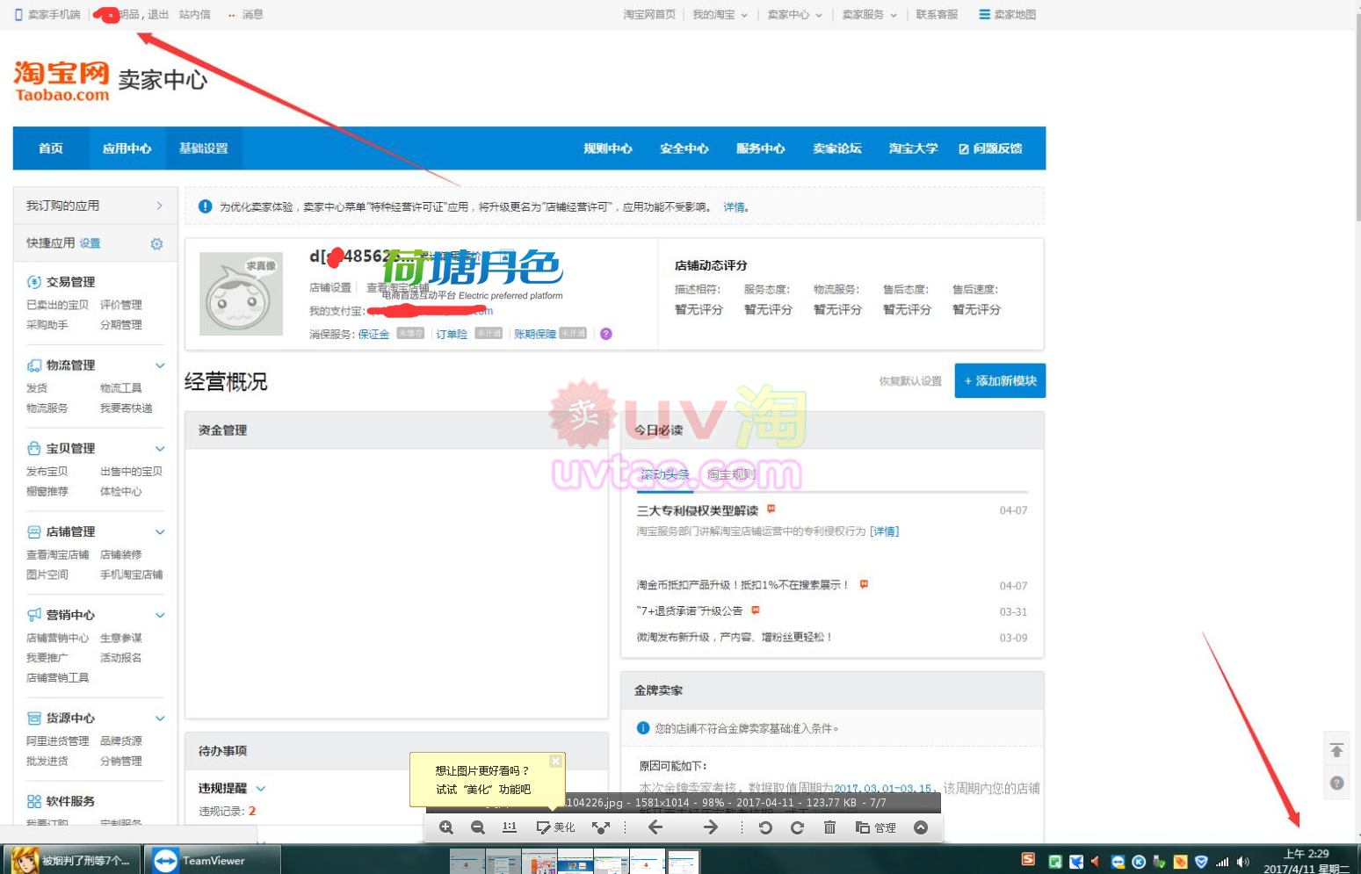This screenshot has width=1361, height=874.
Task: Collapse the viewer toolbar with up chevron
Action: (x=921, y=827)
